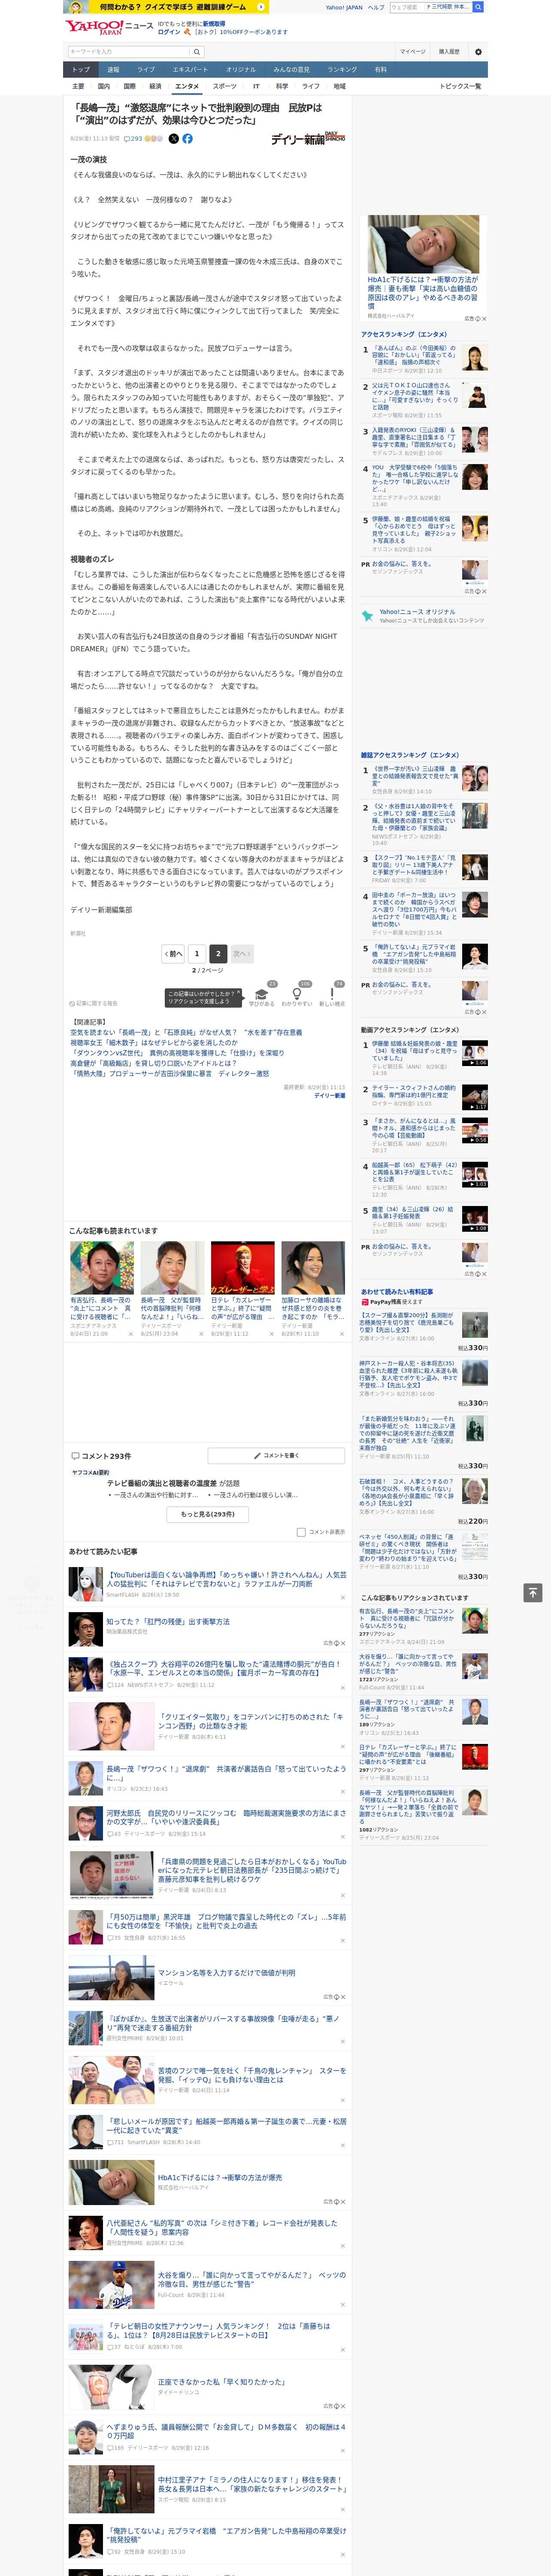This screenshot has height=2576, width=551.
Task: Open the 有料 navigation tab
Action: click(381, 70)
